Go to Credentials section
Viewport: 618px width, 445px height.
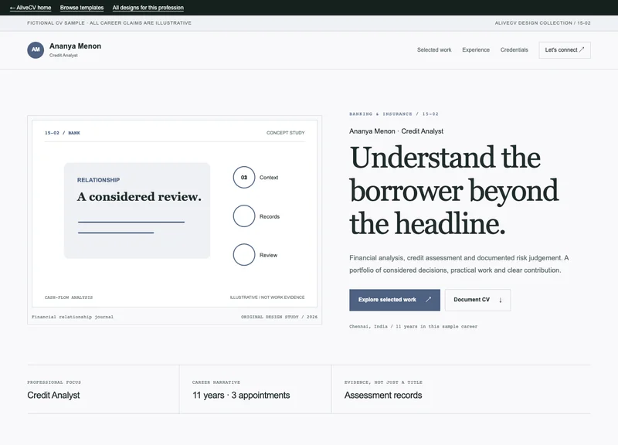(x=514, y=50)
